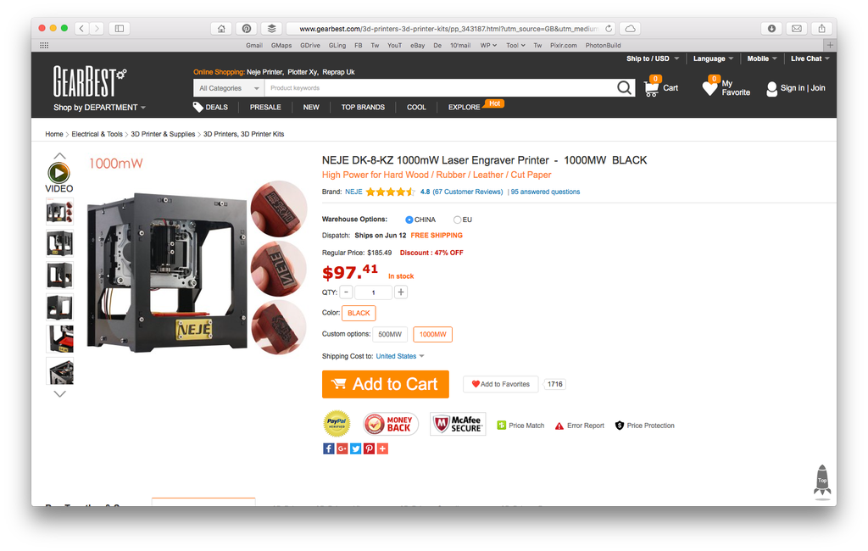Play the product video
The width and height of the screenshot is (868, 551).
pos(58,173)
